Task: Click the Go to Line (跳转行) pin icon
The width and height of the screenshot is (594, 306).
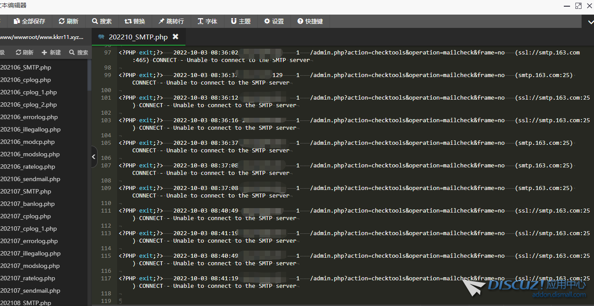Action: (x=161, y=21)
